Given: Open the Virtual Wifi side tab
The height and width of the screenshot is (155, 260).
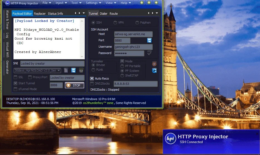Looking at the screenshot, I should coord(7,50).
